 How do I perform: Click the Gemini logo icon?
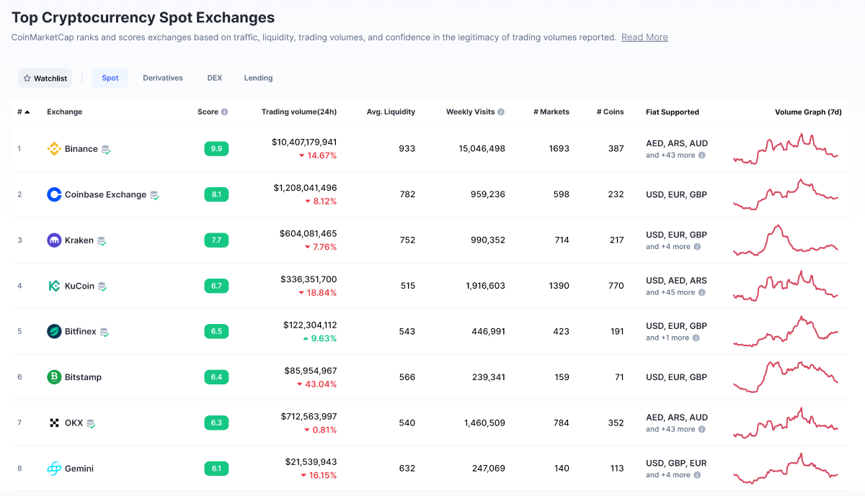[54, 469]
